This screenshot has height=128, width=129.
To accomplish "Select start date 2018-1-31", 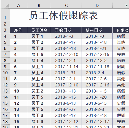I will click(66, 73).
